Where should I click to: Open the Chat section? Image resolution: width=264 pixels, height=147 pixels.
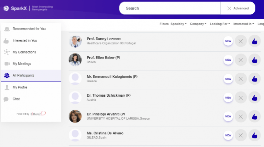point(31,99)
